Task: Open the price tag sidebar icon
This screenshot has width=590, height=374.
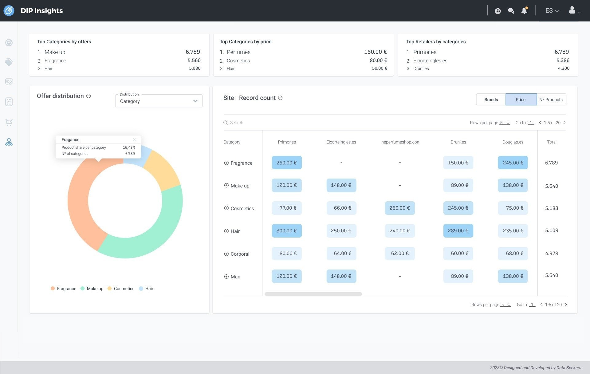Action: pyautogui.click(x=9, y=62)
